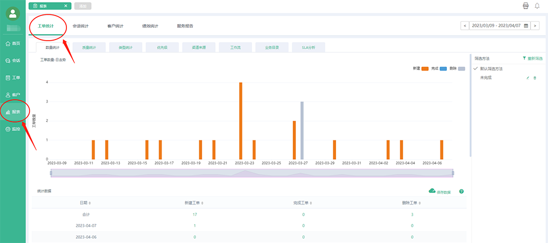The width and height of the screenshot is (548, 243).
Task: Switch to the 服务报告 tab
Action: [x=185, y=26]
